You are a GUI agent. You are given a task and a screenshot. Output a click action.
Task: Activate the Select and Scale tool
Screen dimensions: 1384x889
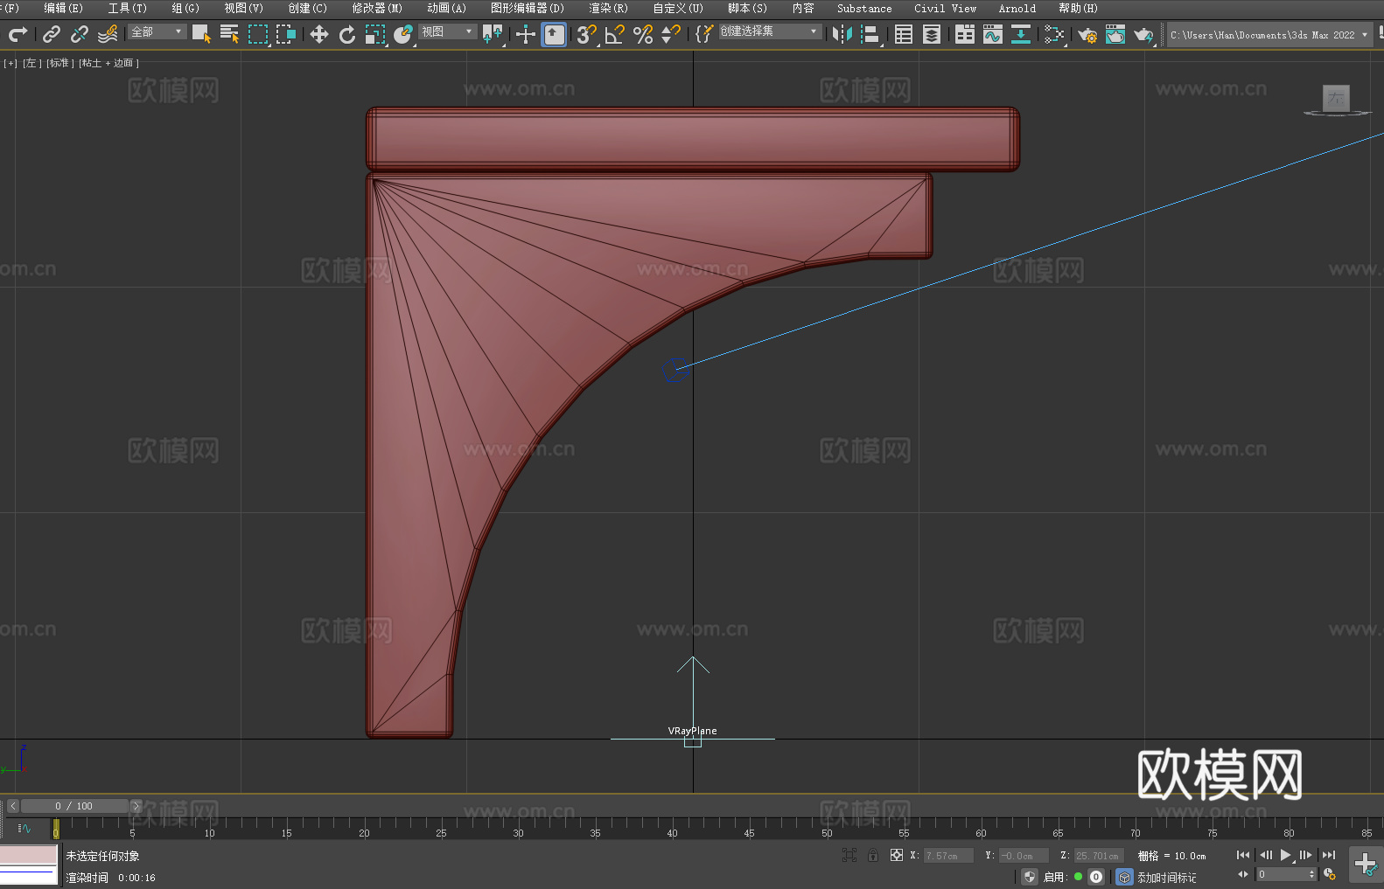(x=375, y=34)
